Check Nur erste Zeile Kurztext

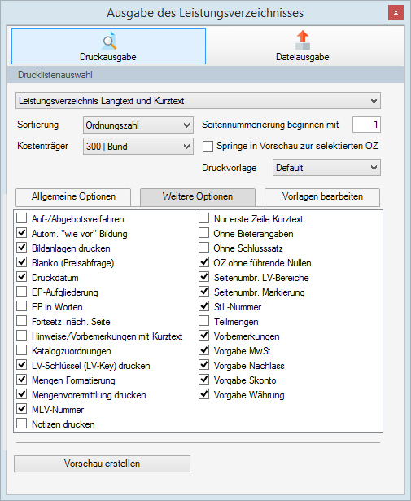click(204, 218)
